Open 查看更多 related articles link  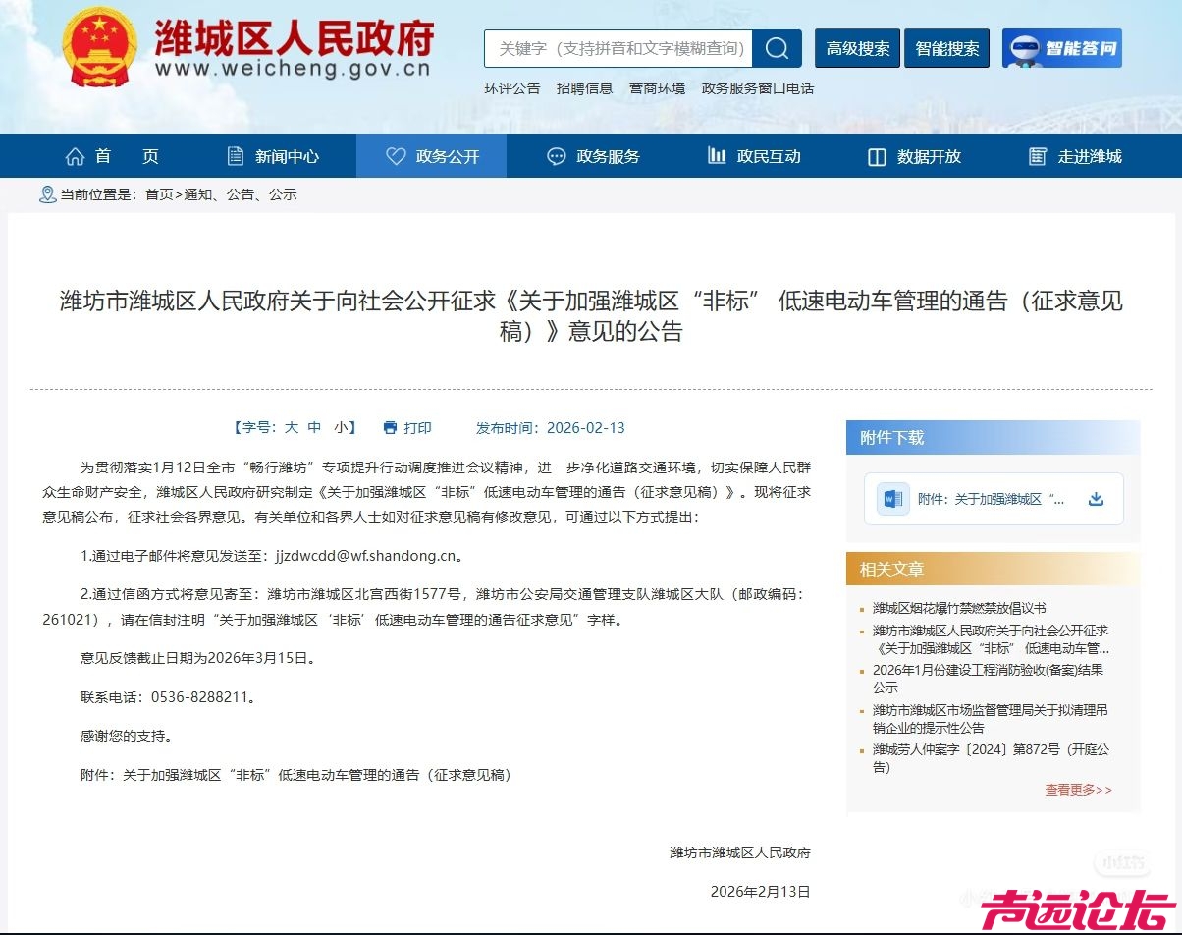point(1078,790)
